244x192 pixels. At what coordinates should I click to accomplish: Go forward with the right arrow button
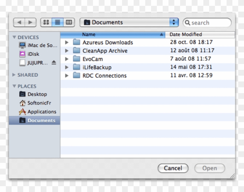tap(31, 22)
